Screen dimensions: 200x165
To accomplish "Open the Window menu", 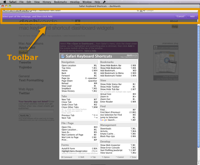I will 87,2.
